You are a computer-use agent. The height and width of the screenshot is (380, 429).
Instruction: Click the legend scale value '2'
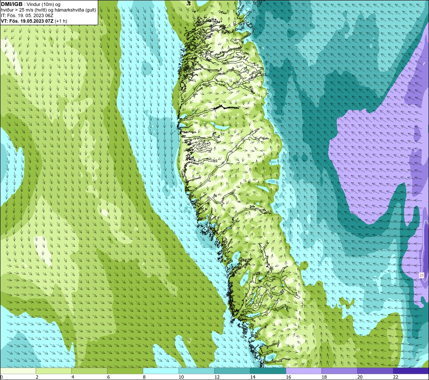tap(37, 377)
